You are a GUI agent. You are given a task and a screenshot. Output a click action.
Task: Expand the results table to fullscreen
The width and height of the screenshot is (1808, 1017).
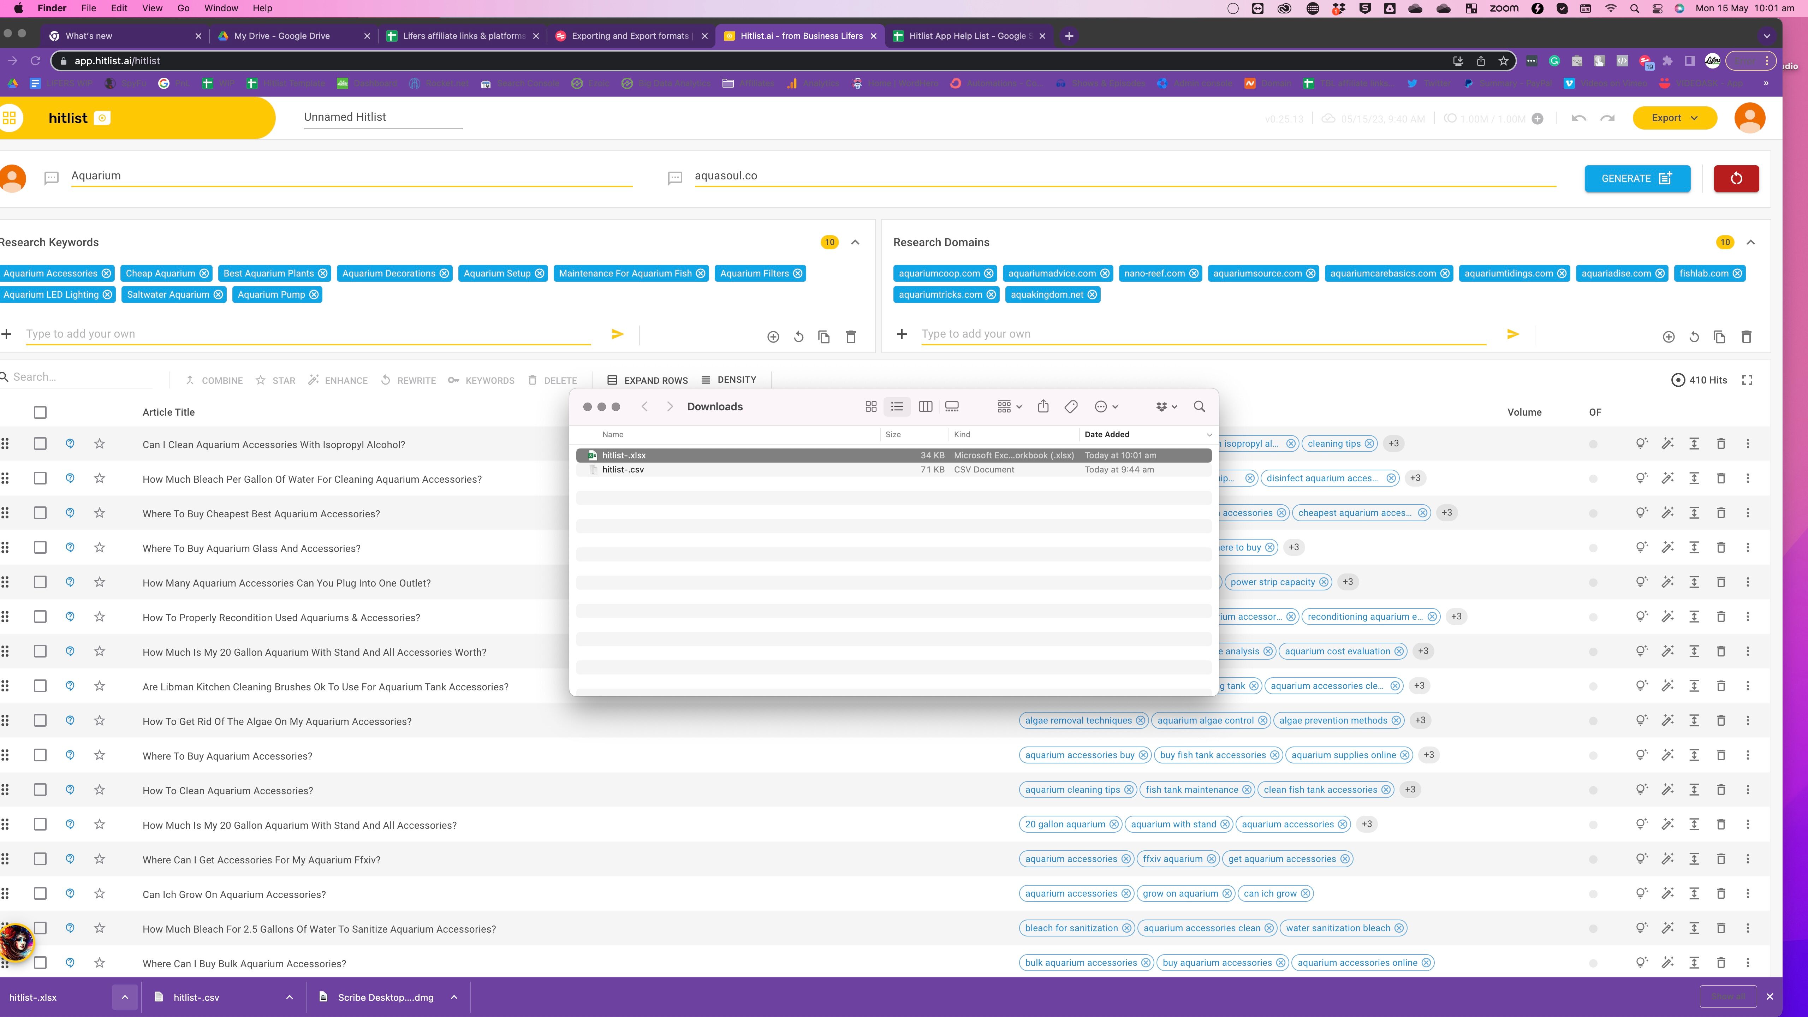coord(1747,380)
